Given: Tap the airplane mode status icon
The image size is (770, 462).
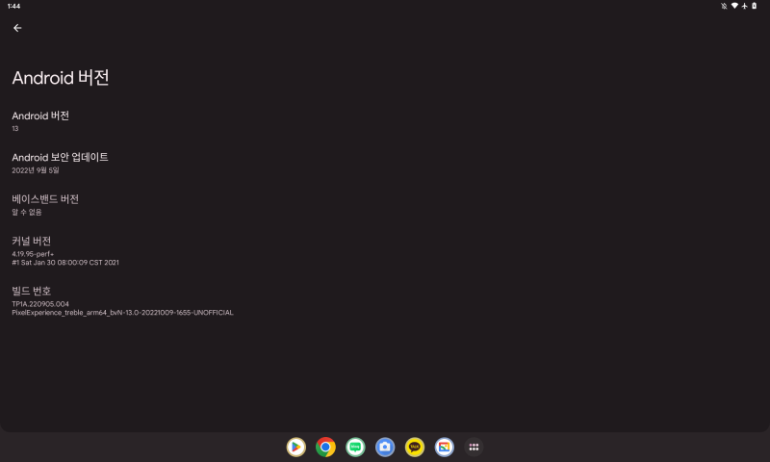Looking at the screenshot, I should coord(744,6).
